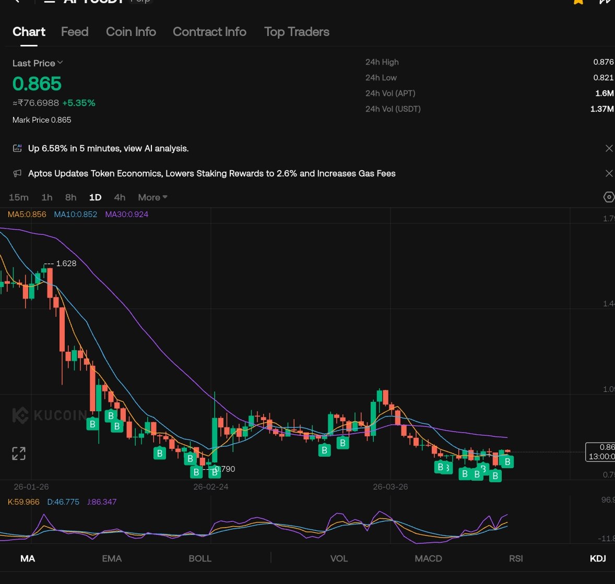Enable the RSI sub-indicator
The height and width of the screenshot is (584, 615).
coord(516,558)
